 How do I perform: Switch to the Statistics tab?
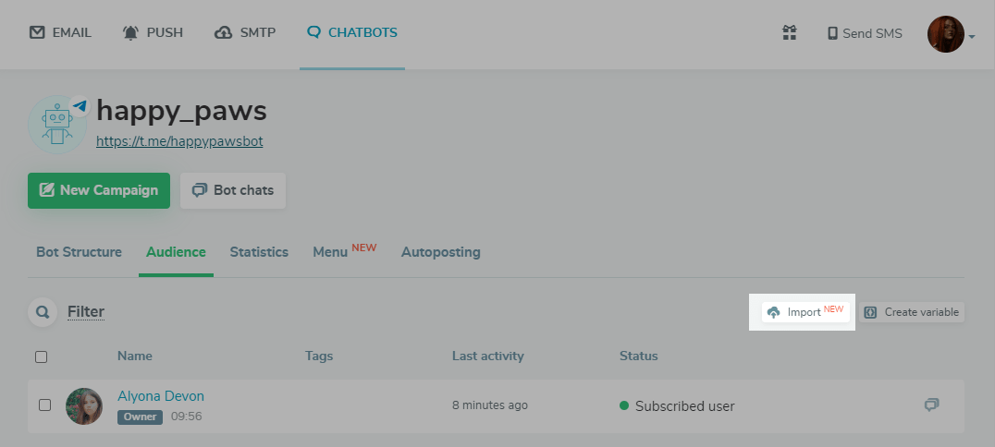click(259, 252)
